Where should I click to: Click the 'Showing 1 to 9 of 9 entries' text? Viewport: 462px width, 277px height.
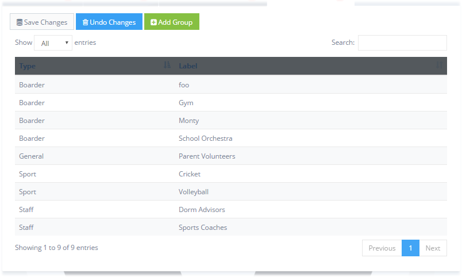[x=56, y=248]
